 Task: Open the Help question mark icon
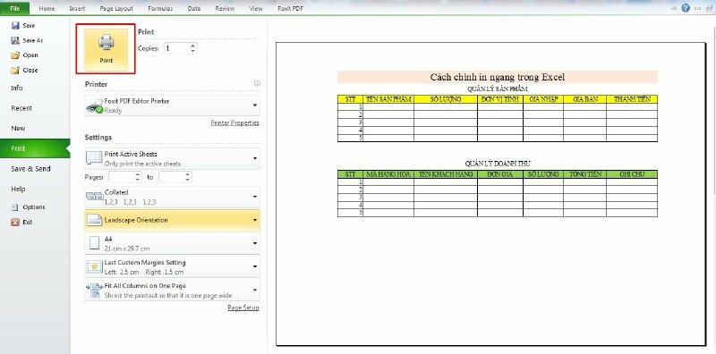686,8
